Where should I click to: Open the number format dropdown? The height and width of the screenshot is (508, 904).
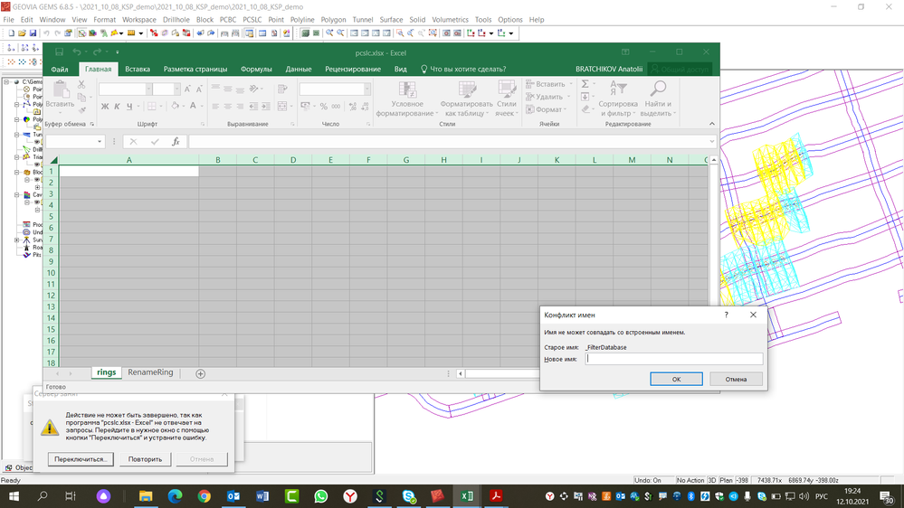click(x=366, y=89)
